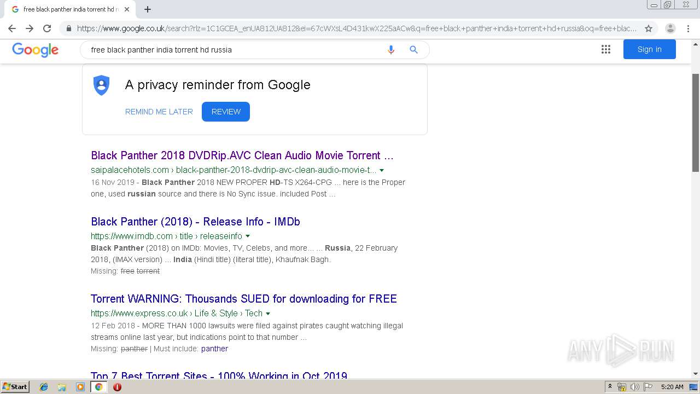700x394 pixels.
Task: Open Torrent WARNING Thousands SUED result
Action: click(244, 299)
